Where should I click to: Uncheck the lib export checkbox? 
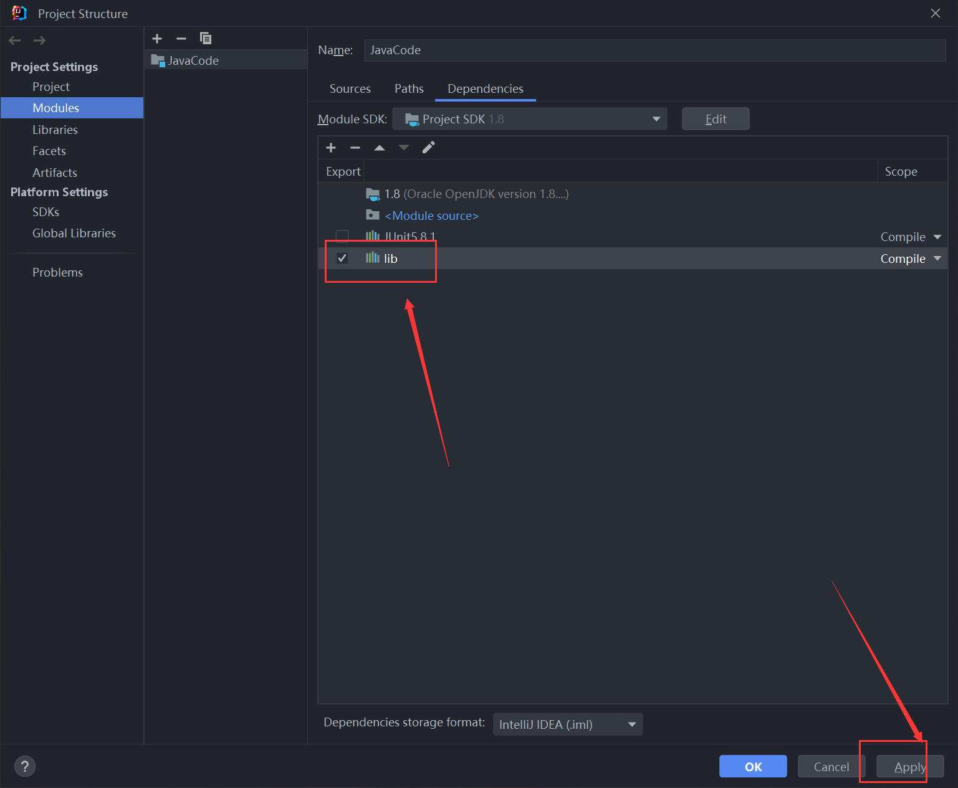click(x=342, y=258)
